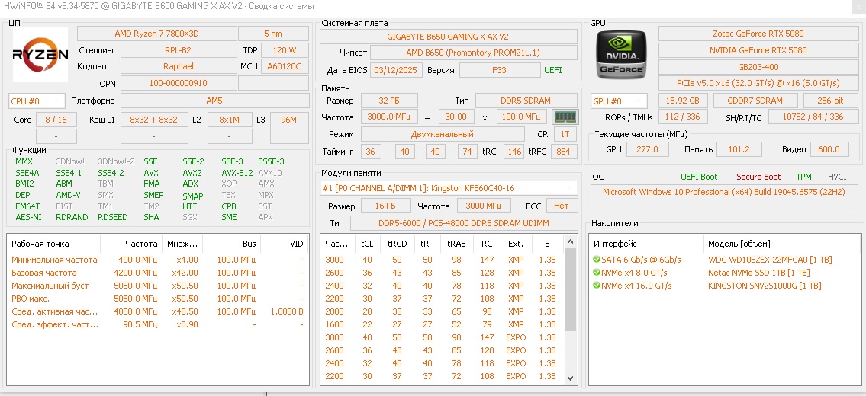This screenshot has width=866, height=396.
Task: Click the tRCD column header
Action: (398, 244)
